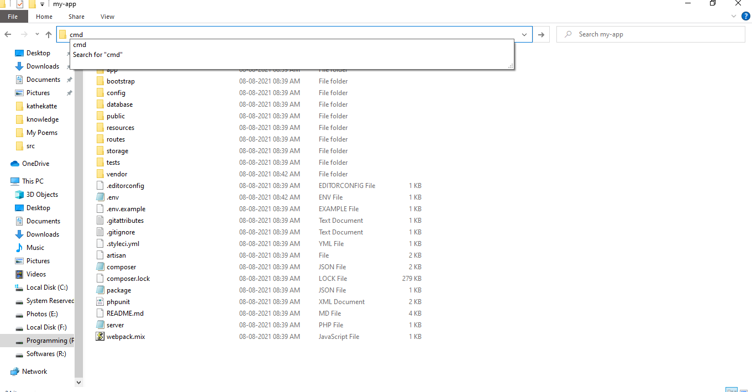Select the tests folder
The width and height of the screenshot is (752, 392).
(x=113, y=163)
